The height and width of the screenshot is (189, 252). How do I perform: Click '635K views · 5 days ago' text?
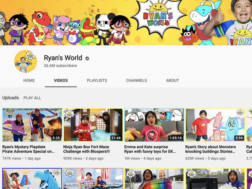205,158
